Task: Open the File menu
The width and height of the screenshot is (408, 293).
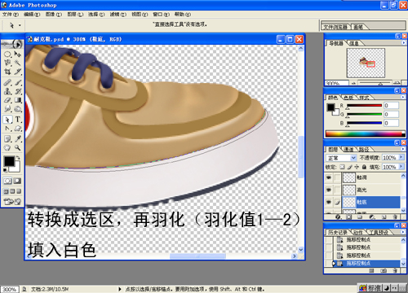Action: (x=11, y=14)
